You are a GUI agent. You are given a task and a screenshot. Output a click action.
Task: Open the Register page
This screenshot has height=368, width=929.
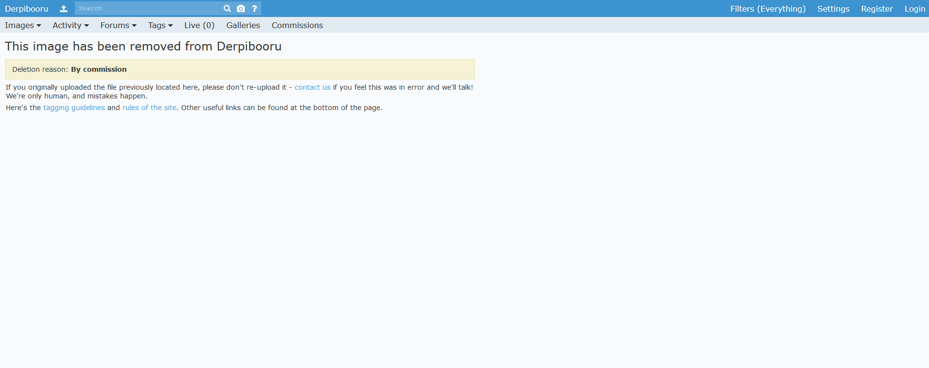[x=877, y=9]
